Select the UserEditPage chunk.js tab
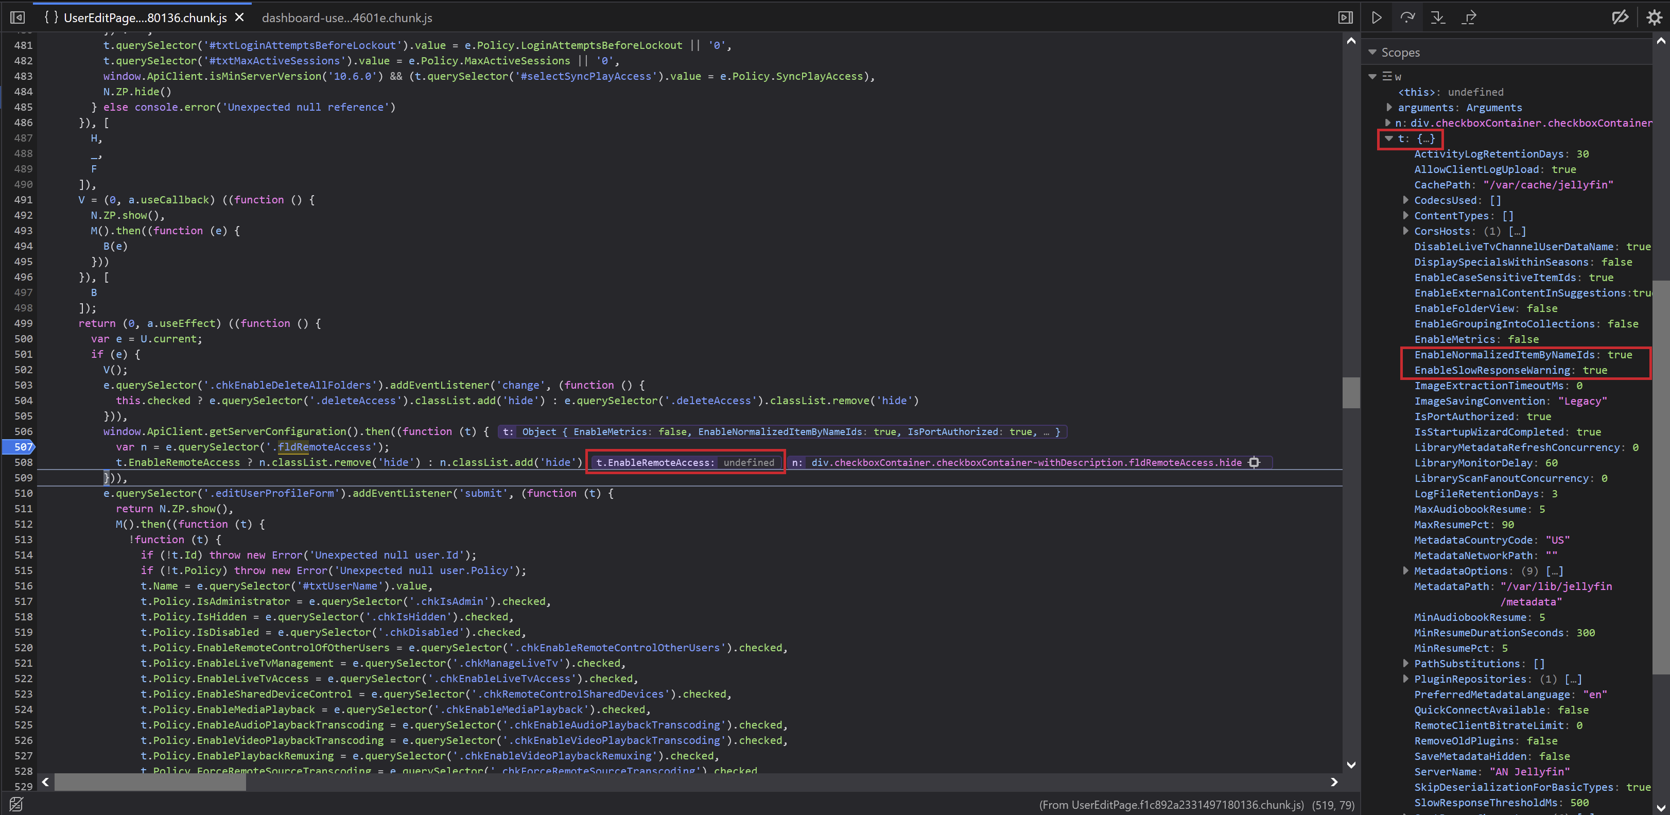Viewport: 1670px width, 815px height. (144, 18)
